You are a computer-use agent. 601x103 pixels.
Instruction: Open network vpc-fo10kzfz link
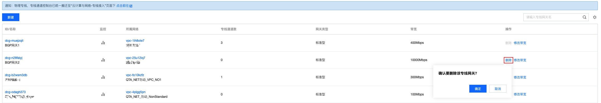coord(135,75)
